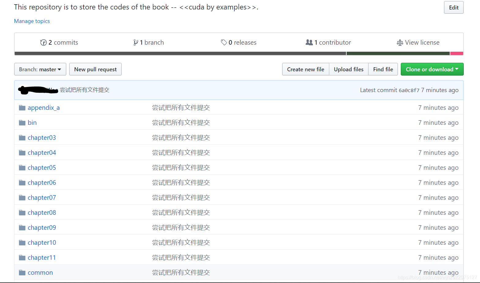Click the releases tag icon
This screenshot has width=480, height=283.
coord(224,42)
